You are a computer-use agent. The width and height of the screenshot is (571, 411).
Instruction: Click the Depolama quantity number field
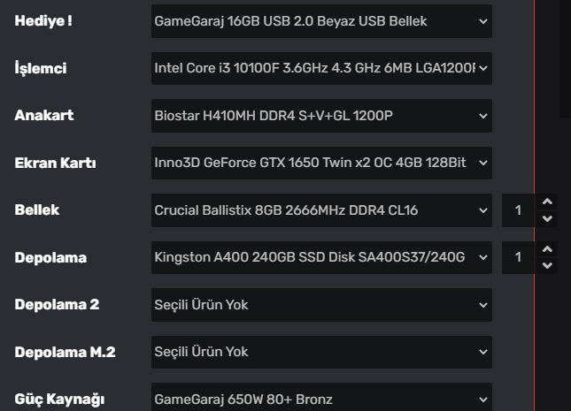point(519,257)
